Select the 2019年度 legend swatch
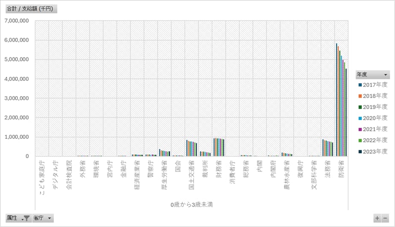The height and width of the screenshot is (227, 395). 360,107
